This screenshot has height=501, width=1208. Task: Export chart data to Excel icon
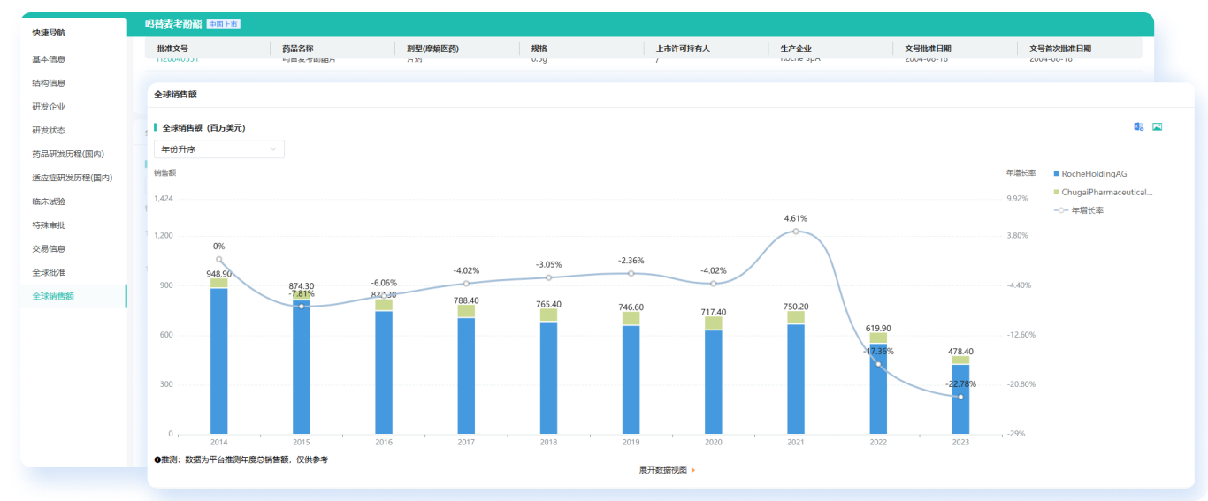tap(1139, 127)
